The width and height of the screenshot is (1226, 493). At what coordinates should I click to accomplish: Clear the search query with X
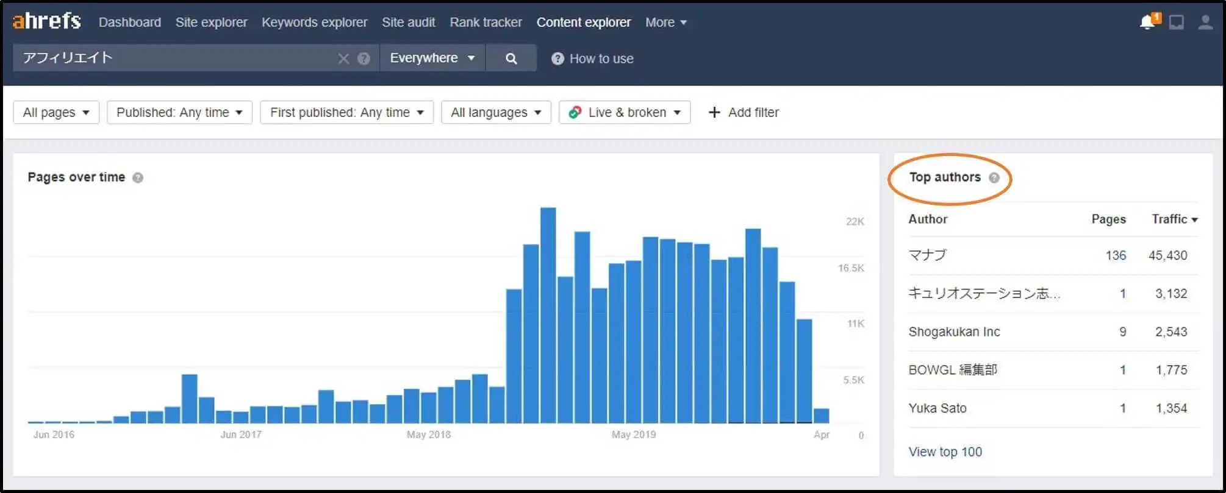(x=343, y=59)
